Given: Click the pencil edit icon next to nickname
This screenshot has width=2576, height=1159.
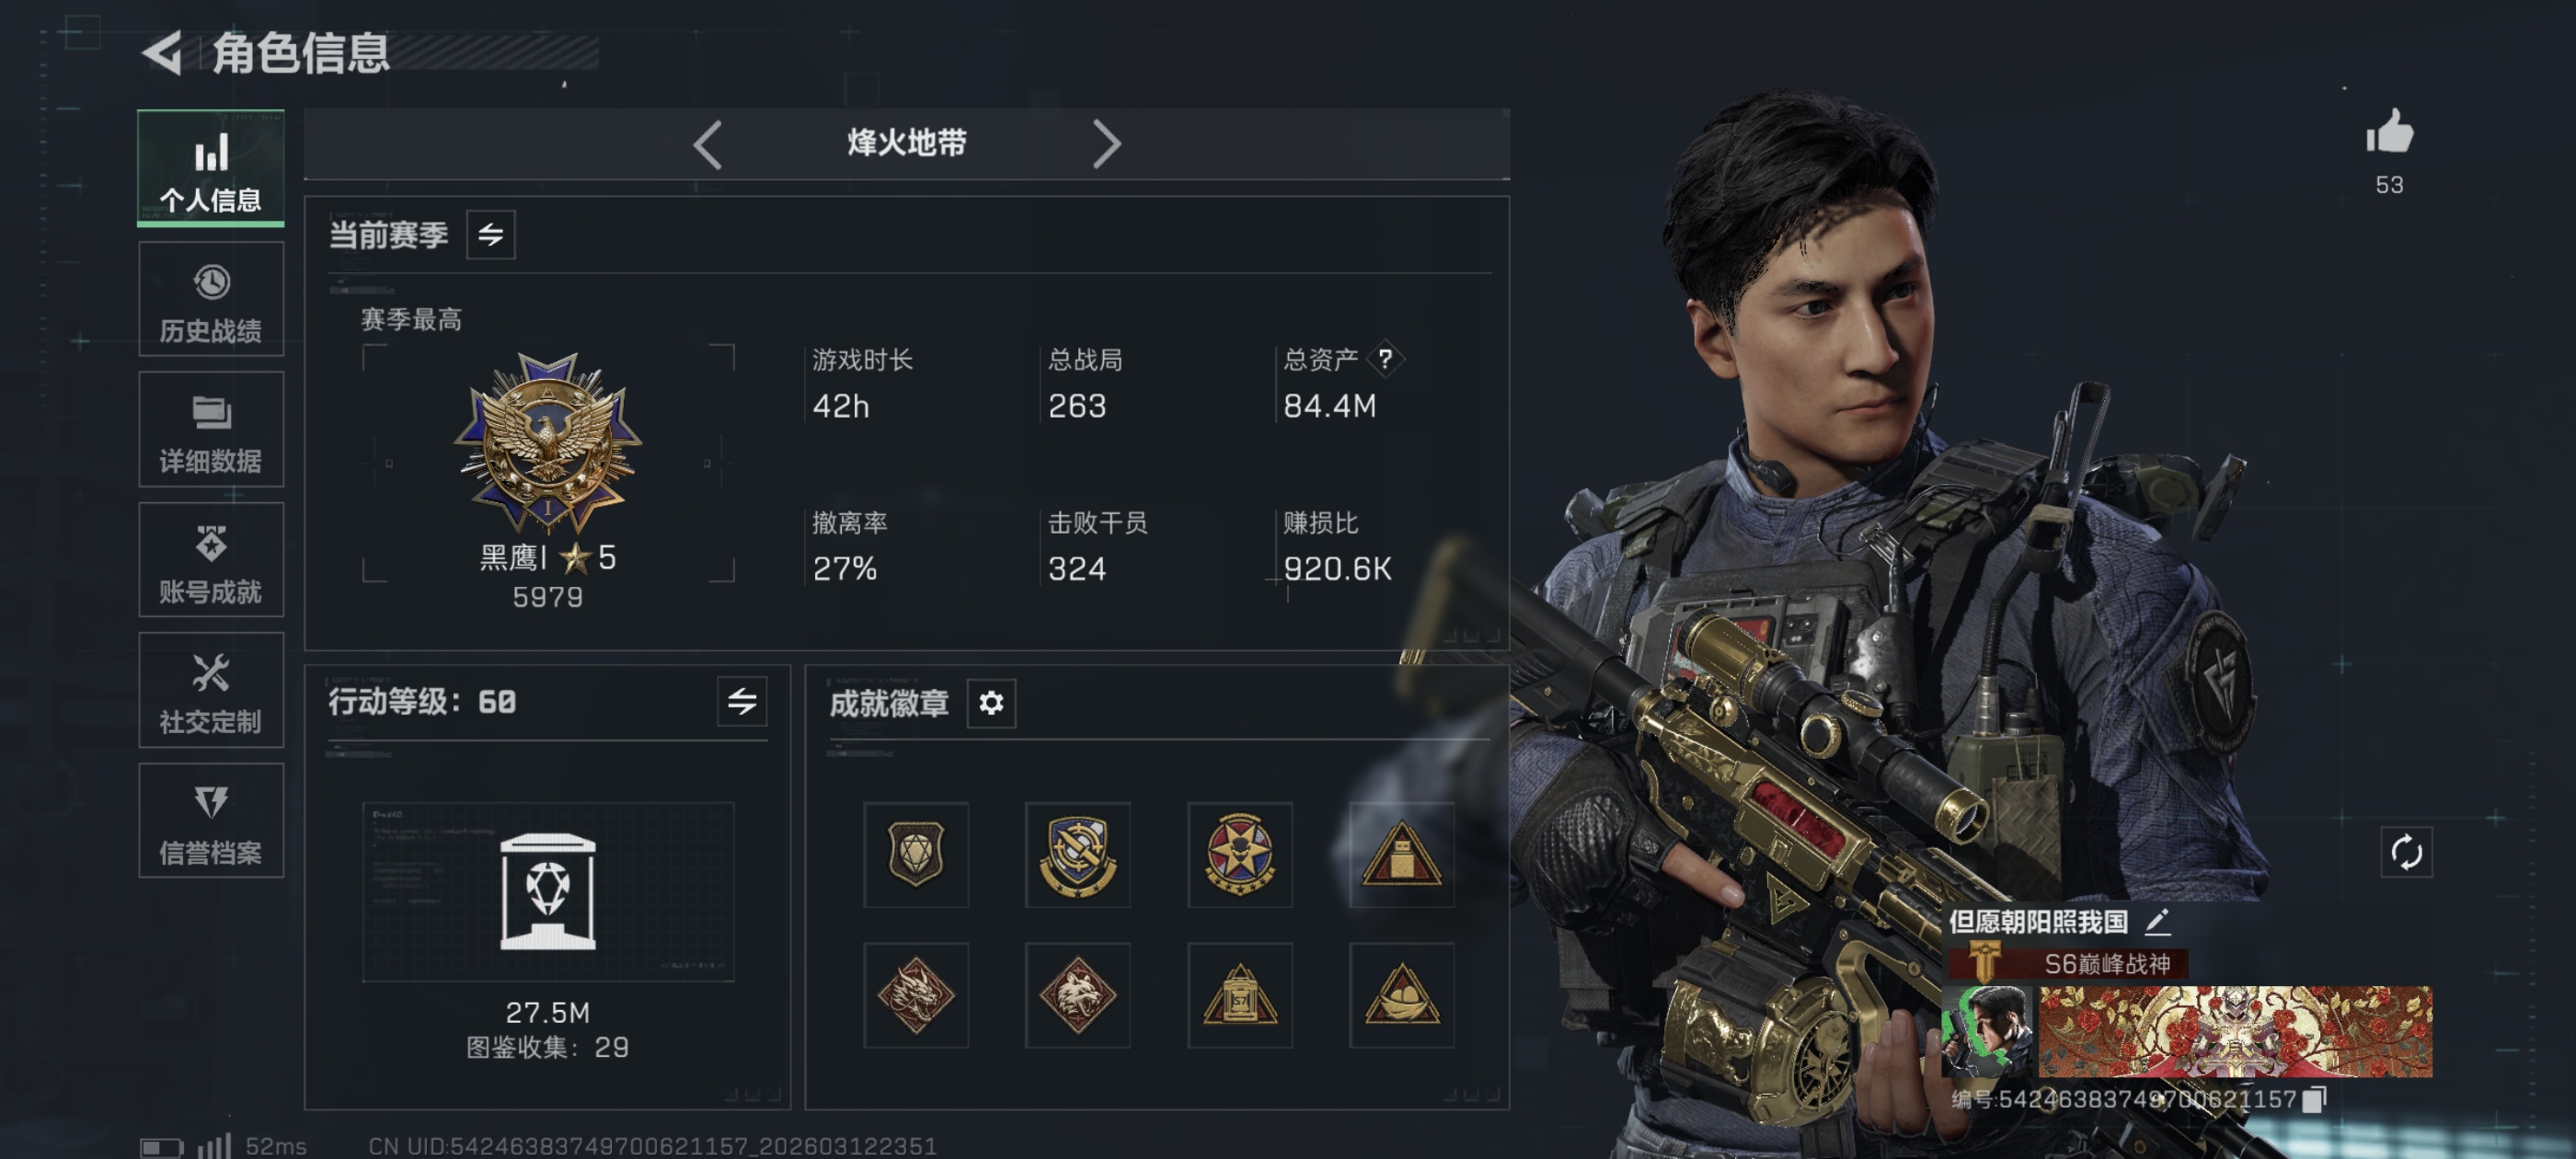Looking at the screenshot, I should (2157, 921).
